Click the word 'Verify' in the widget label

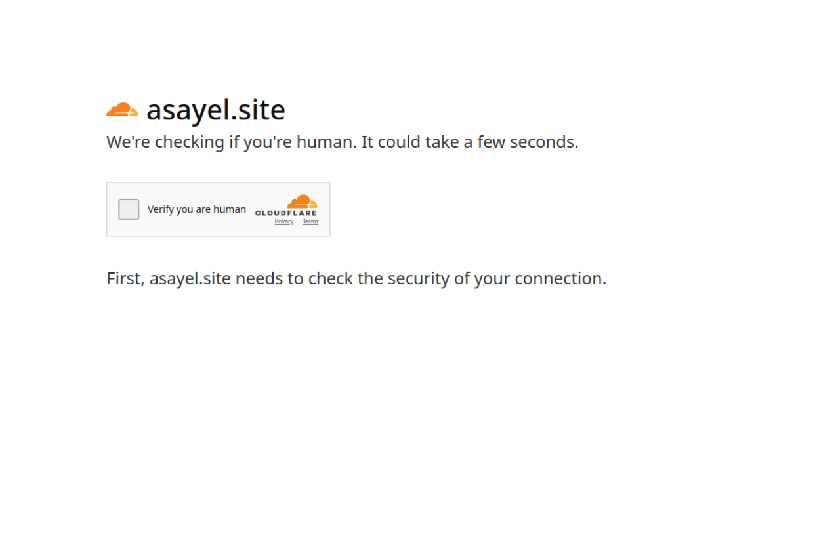pos(161,209)
